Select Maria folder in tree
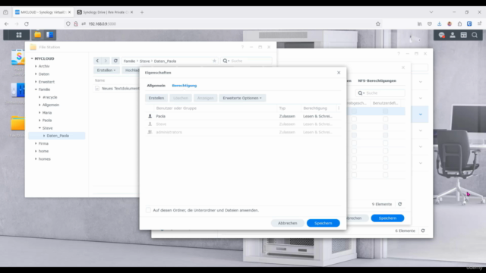The height and width of the screenshot is (273, 486). click(47, 113)
